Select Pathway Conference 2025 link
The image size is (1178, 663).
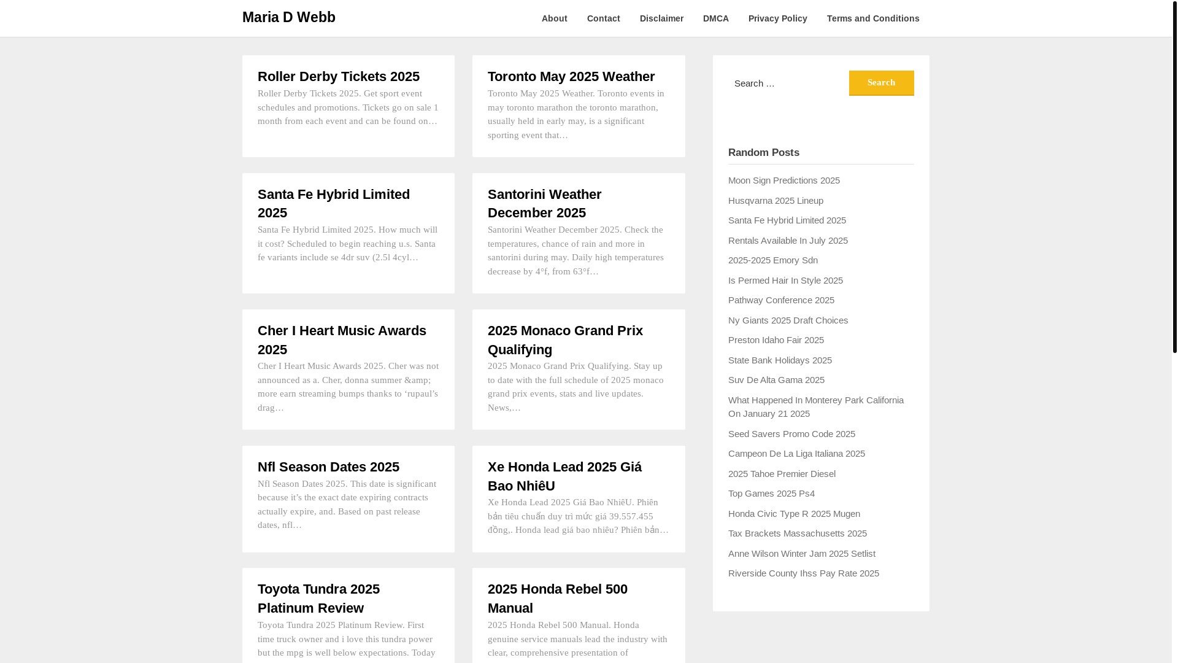pyautogui.click(x=781, y=300)
